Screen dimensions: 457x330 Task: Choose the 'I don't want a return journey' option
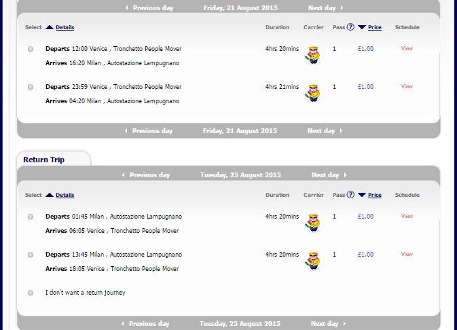point(31,293)
